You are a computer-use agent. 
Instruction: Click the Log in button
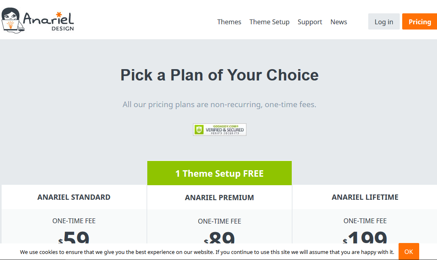(384, 21)
